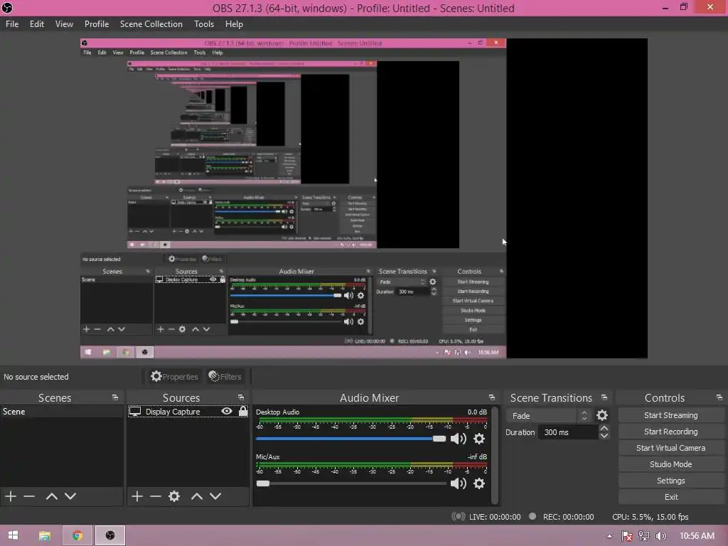Screen dimensions: 728x546
Task: Open network tray icon
Action: point(644,536)
